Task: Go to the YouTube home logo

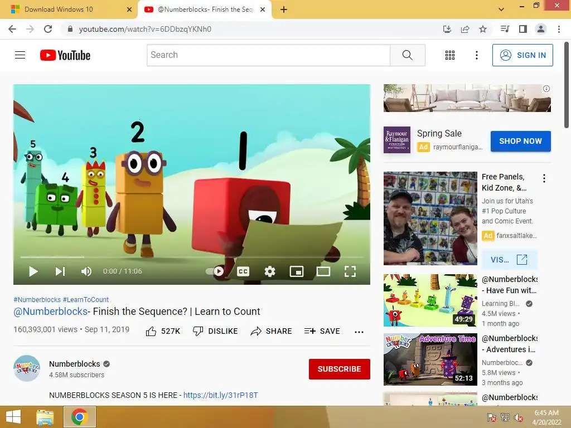Action: click(x=65, y=55)
